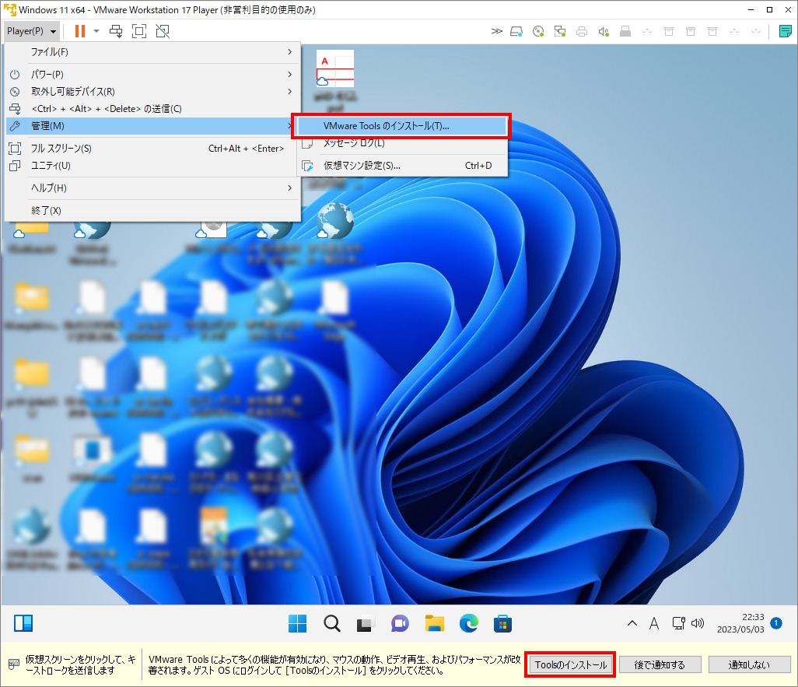798x687 pixels.
Task: Click the sound card speaker device icon
Action: [x=603, y=32]
